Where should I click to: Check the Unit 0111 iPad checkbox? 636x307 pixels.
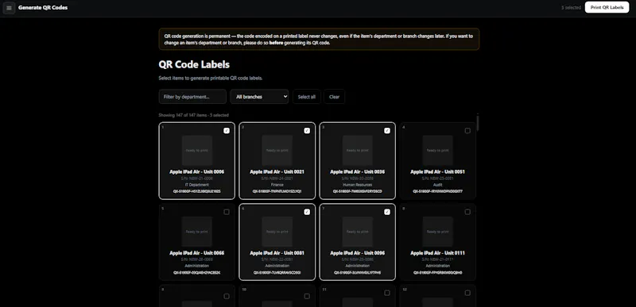pyautogui.click(x=467, y=212)
